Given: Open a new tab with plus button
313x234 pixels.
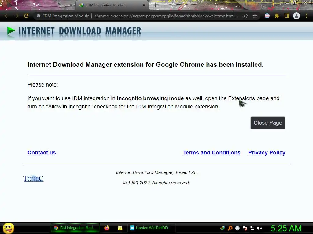Looking at the screenshot, I should [156, 5].
